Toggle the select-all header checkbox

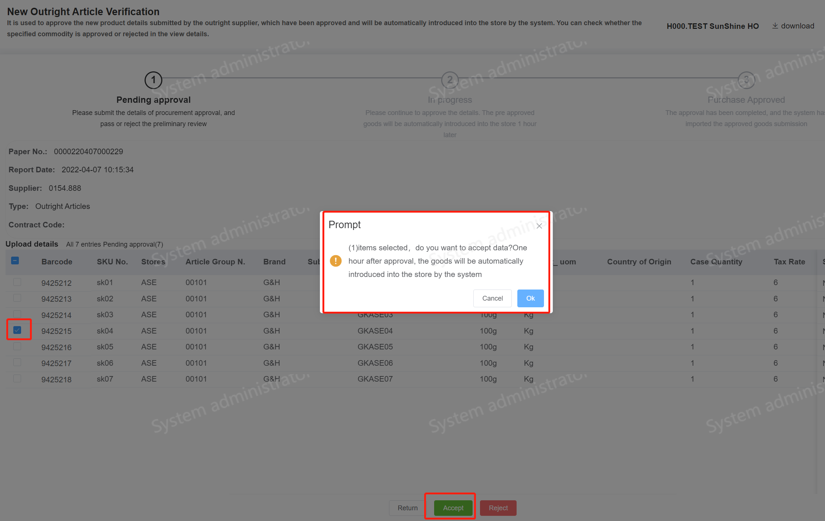point(15,261)
